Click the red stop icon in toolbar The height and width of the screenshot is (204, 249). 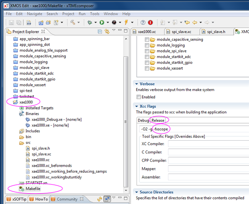click(150, 23)
